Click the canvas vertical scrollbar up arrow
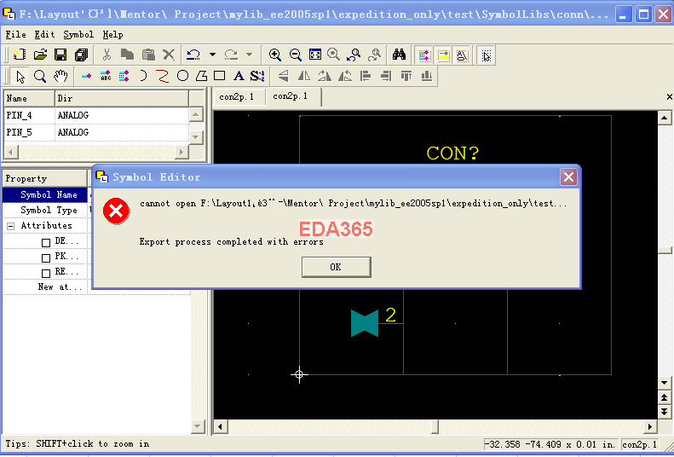Screen dimensions: 674x457 tap(664, 118)
